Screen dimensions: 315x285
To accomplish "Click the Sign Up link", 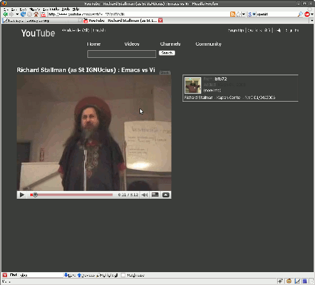I will 236,30.
